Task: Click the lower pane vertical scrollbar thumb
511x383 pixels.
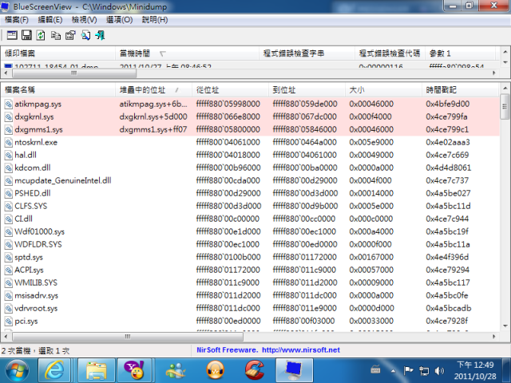Action: pos(505,108)
